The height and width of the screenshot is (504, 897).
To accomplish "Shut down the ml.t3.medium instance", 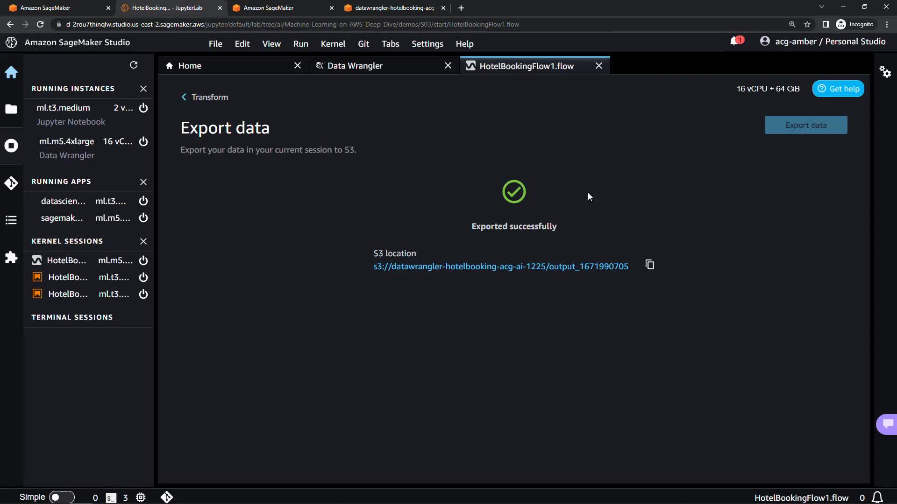I will point(143,108).
